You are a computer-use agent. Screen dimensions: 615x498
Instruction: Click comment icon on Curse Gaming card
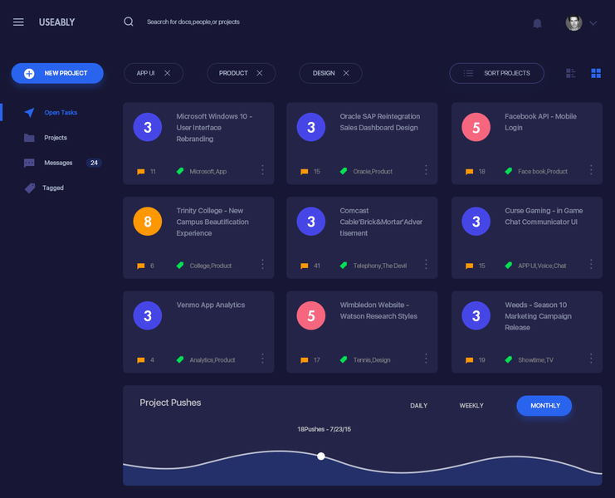coord(469,266)
